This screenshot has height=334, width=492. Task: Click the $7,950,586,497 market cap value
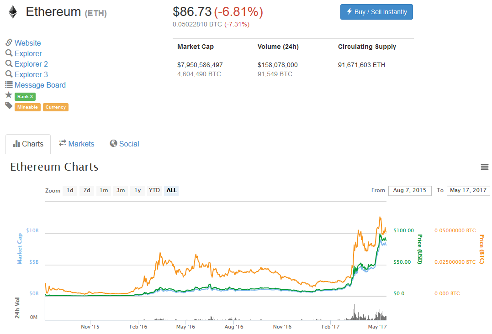point(200,65)
